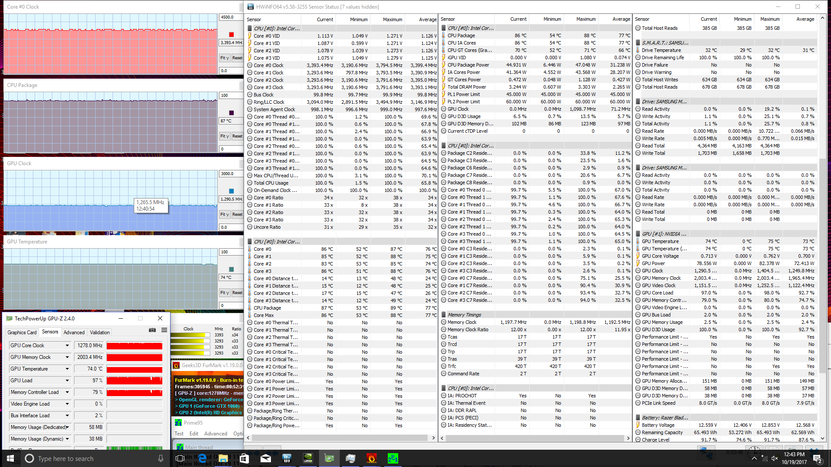Open the Mail app taskbar icon
Image resolution: width=831 pixels, height=467 pixels.
tap(266, 458)
